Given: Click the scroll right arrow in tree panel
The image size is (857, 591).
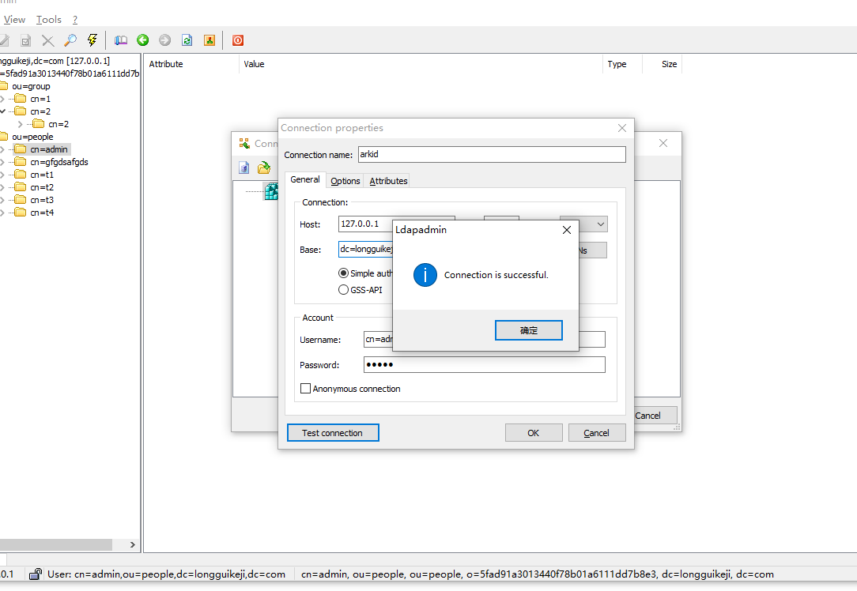Looking at the screenshot, I should tap(132, 544).
